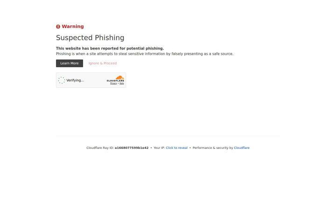The height and width of the screenshot is (210, 336).
Task: Click the Performance & security by text
Action: point(213,148)
